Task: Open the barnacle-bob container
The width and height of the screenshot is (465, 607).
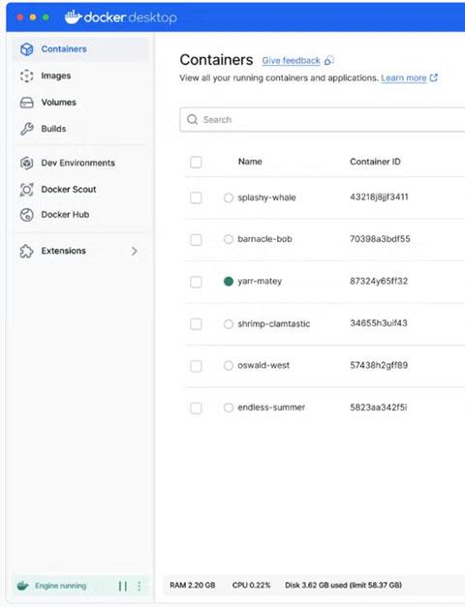Action: tap(264, 239)
